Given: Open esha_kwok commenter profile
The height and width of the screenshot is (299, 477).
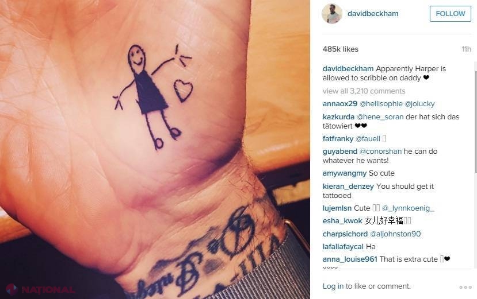Looking at the screenshot, I should point(342,221).
